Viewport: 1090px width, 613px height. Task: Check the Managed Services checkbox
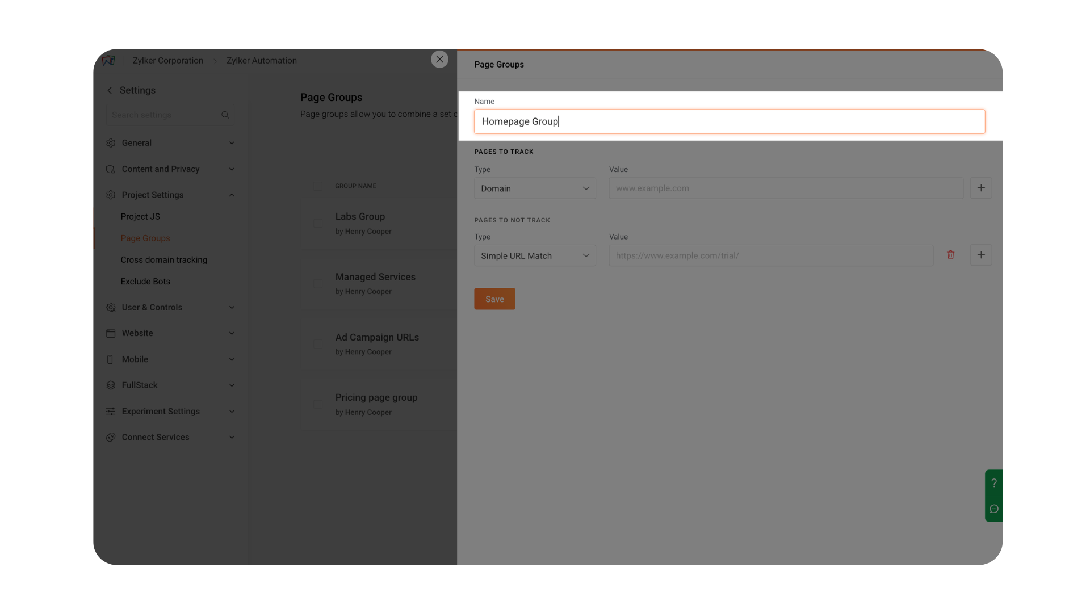[318, 284]
